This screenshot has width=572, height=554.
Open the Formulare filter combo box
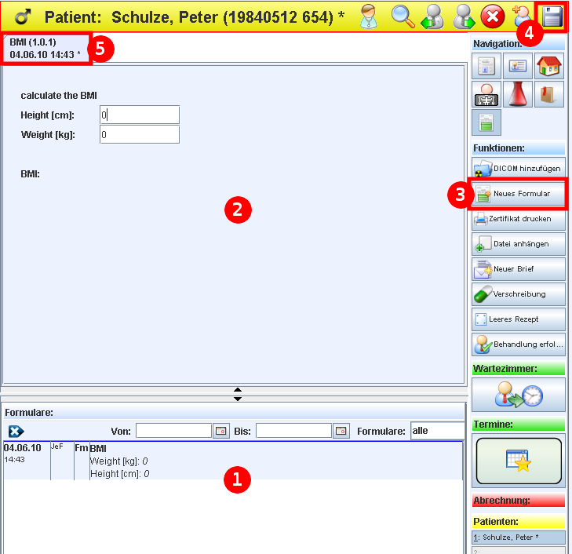coord(437,431)
